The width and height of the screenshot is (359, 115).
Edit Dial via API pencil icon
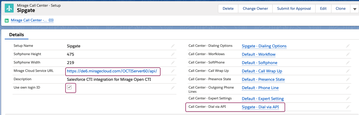pyautogui.click(x=348, y=107)
